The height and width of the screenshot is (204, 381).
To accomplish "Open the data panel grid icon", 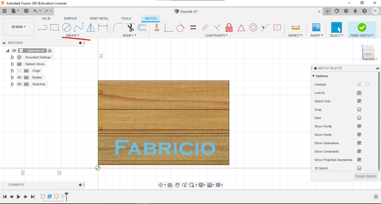I will tap(4, 11).
